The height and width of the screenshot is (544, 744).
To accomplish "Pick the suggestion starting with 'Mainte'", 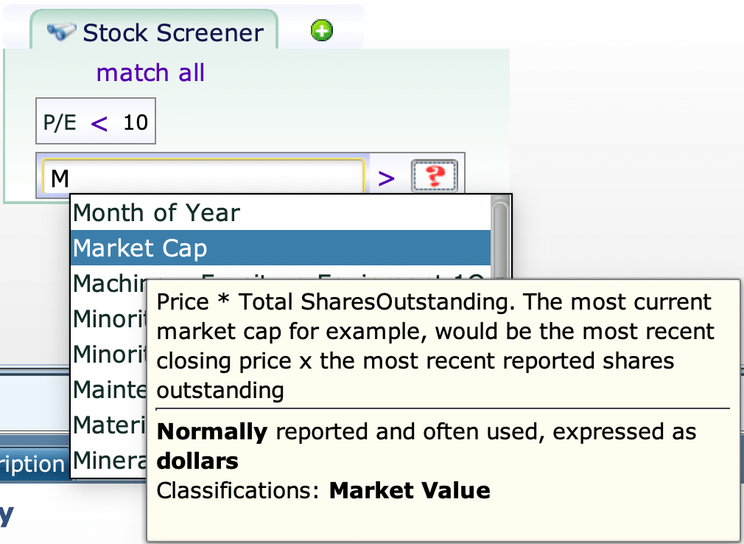I will click(x=109, y=389).
